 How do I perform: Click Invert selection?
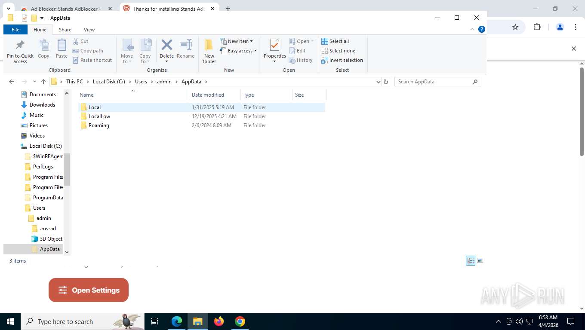point(342,60)
